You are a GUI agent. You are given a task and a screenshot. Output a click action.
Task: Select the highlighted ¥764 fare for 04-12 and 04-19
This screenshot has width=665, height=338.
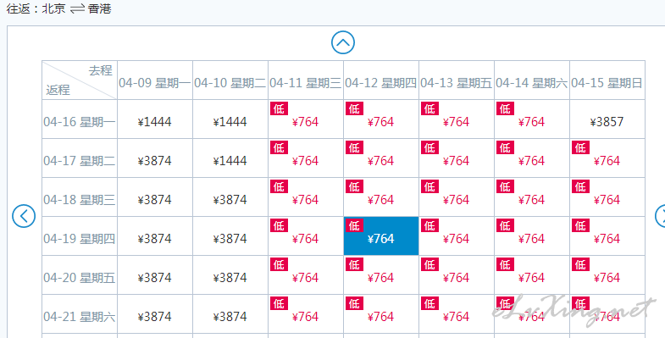pos(381,236)
